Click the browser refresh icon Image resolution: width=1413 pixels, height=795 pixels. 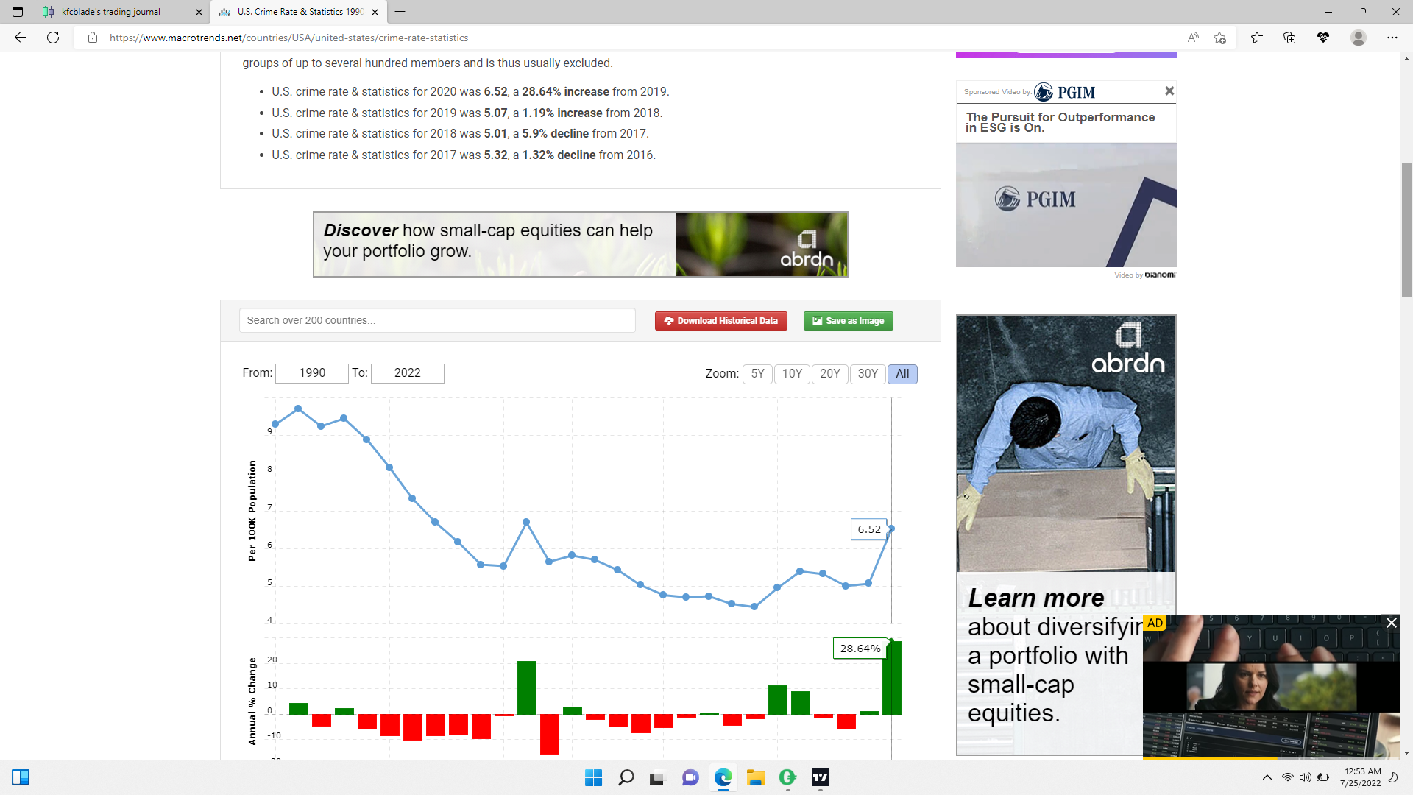pos(53,38)
